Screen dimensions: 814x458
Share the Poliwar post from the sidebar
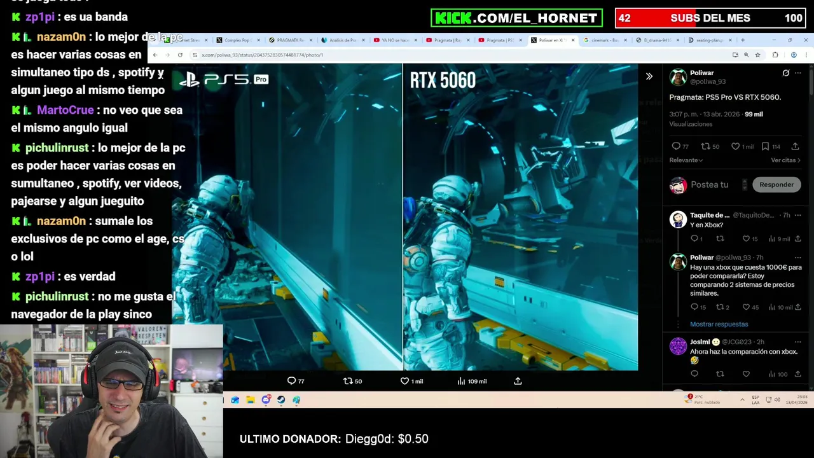coord(795,146)
